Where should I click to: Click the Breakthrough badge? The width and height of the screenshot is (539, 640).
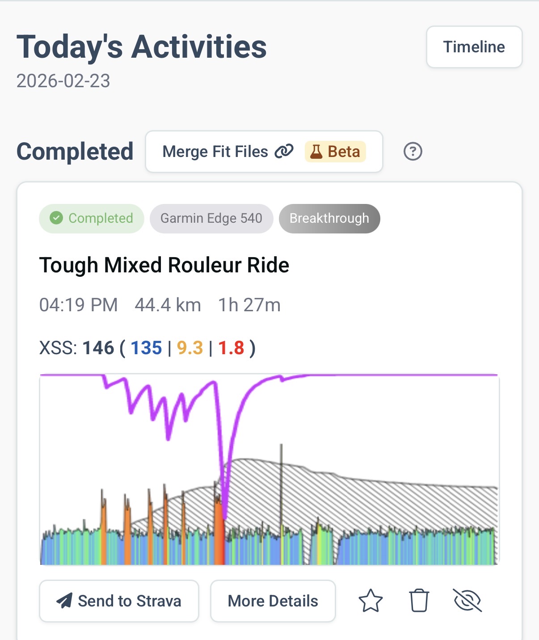(x=329, y=218)
